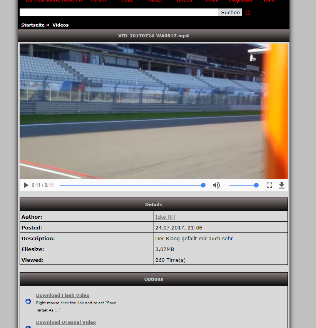
Task: Open the Icke HH author profile
Action: point(165,217)
